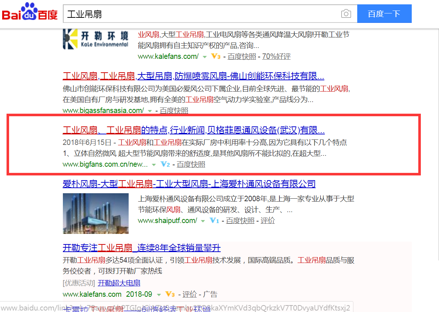Visit www.bigfans.com.cn/new... URL
This screenshot has width=439, height=312.
click(x=105, y=164)
